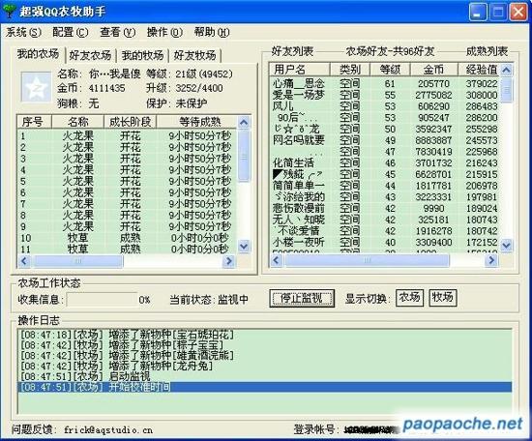Select friend 无人丶知晓 row
Viewport: 532px width, 441px height.
[x=385, y=220]
